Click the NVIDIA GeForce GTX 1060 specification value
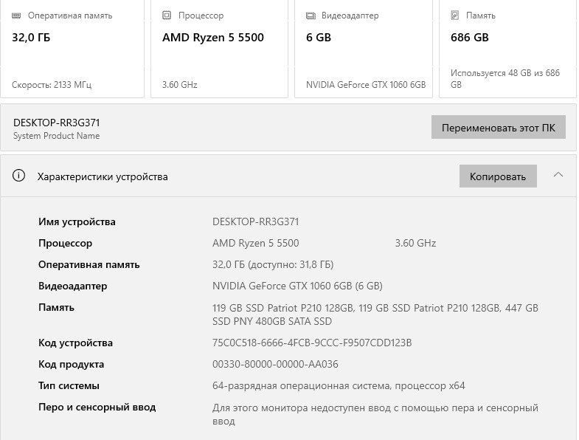579x440 pixels. (x=297, y=286)
